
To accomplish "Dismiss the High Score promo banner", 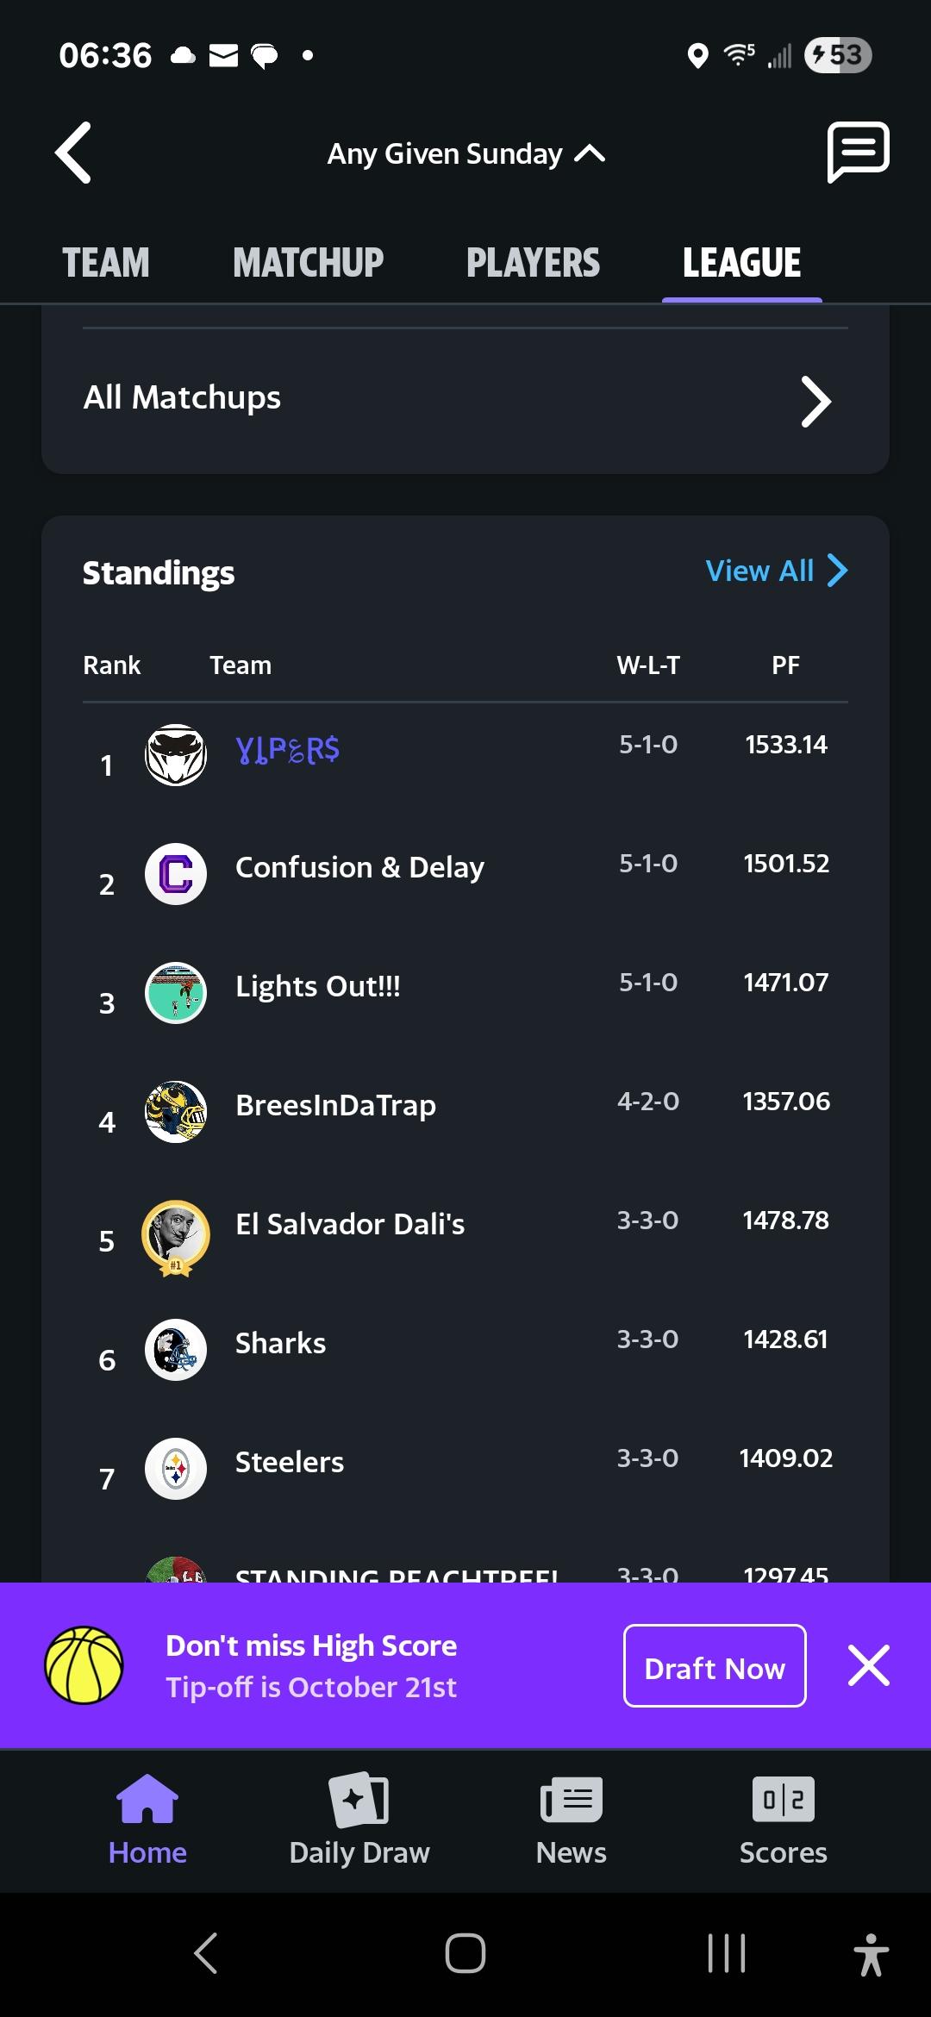I will tap(868, 1665).
